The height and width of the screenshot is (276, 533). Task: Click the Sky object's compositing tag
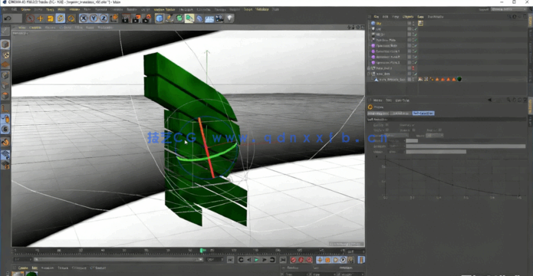420,23
